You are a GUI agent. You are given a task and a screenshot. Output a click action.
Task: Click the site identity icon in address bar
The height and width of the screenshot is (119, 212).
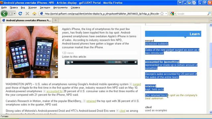tap(42, 14)
